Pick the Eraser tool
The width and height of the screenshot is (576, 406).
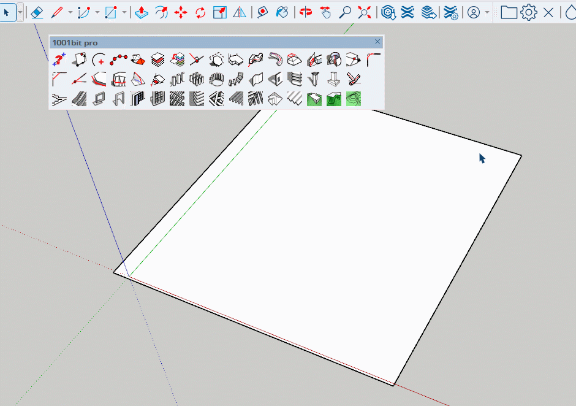tap(37, 12)
